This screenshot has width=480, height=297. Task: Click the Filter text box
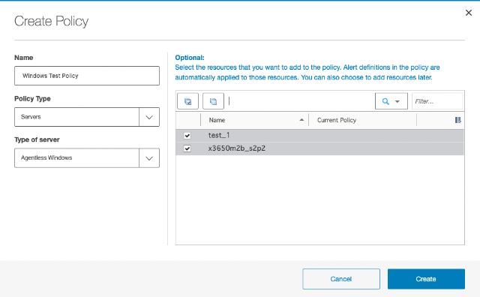[x=437, y=101]
